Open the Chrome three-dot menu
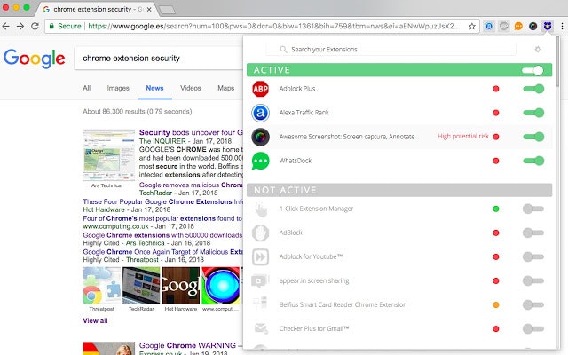The image size is (568, 355). (562, 26)
